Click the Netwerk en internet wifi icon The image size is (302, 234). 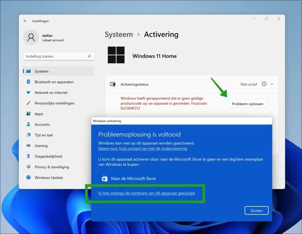(29, 93)
